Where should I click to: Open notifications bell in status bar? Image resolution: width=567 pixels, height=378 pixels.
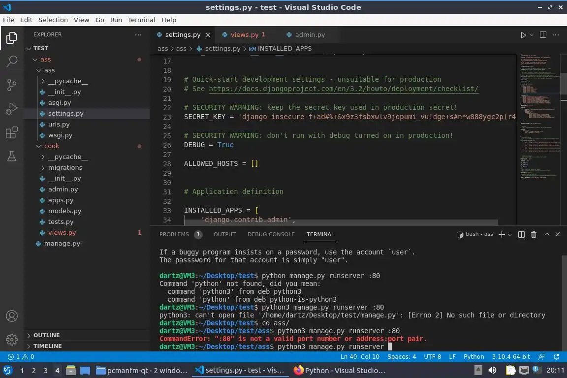[x=557, y=357]
